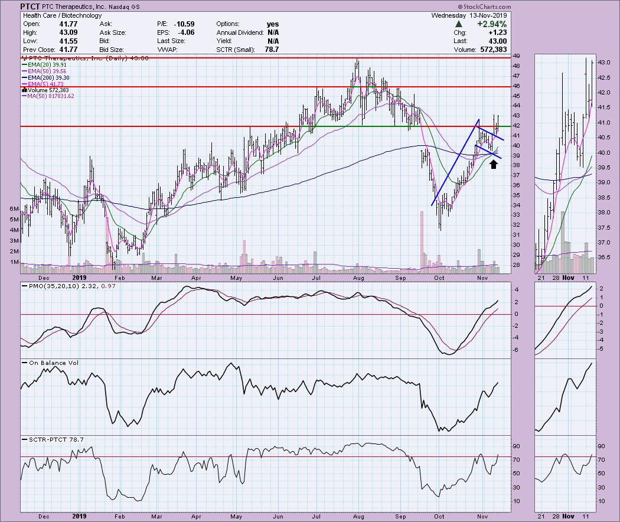Click the +2.94% percent change

pyautogui.click(x=492, y=24)
